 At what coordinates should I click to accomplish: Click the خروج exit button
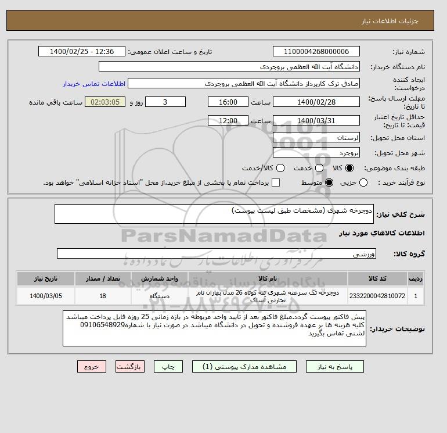[x=92, y=367]
